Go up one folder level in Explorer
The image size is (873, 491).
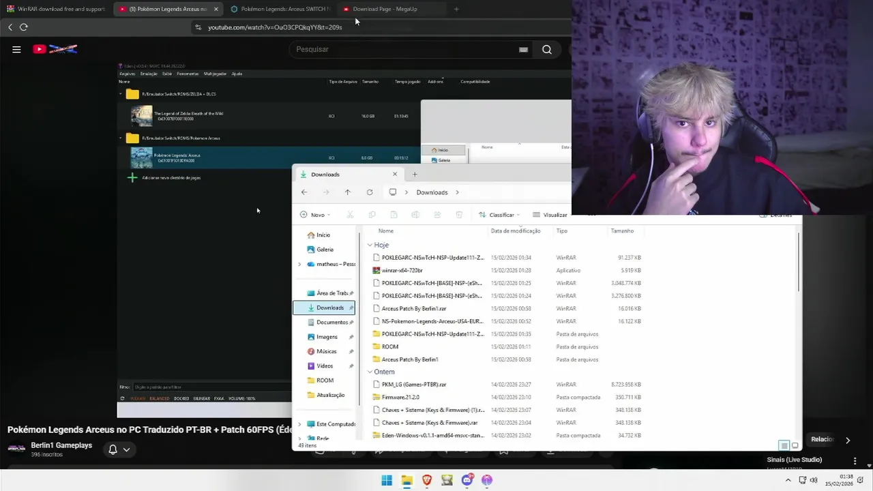[347, 192]
